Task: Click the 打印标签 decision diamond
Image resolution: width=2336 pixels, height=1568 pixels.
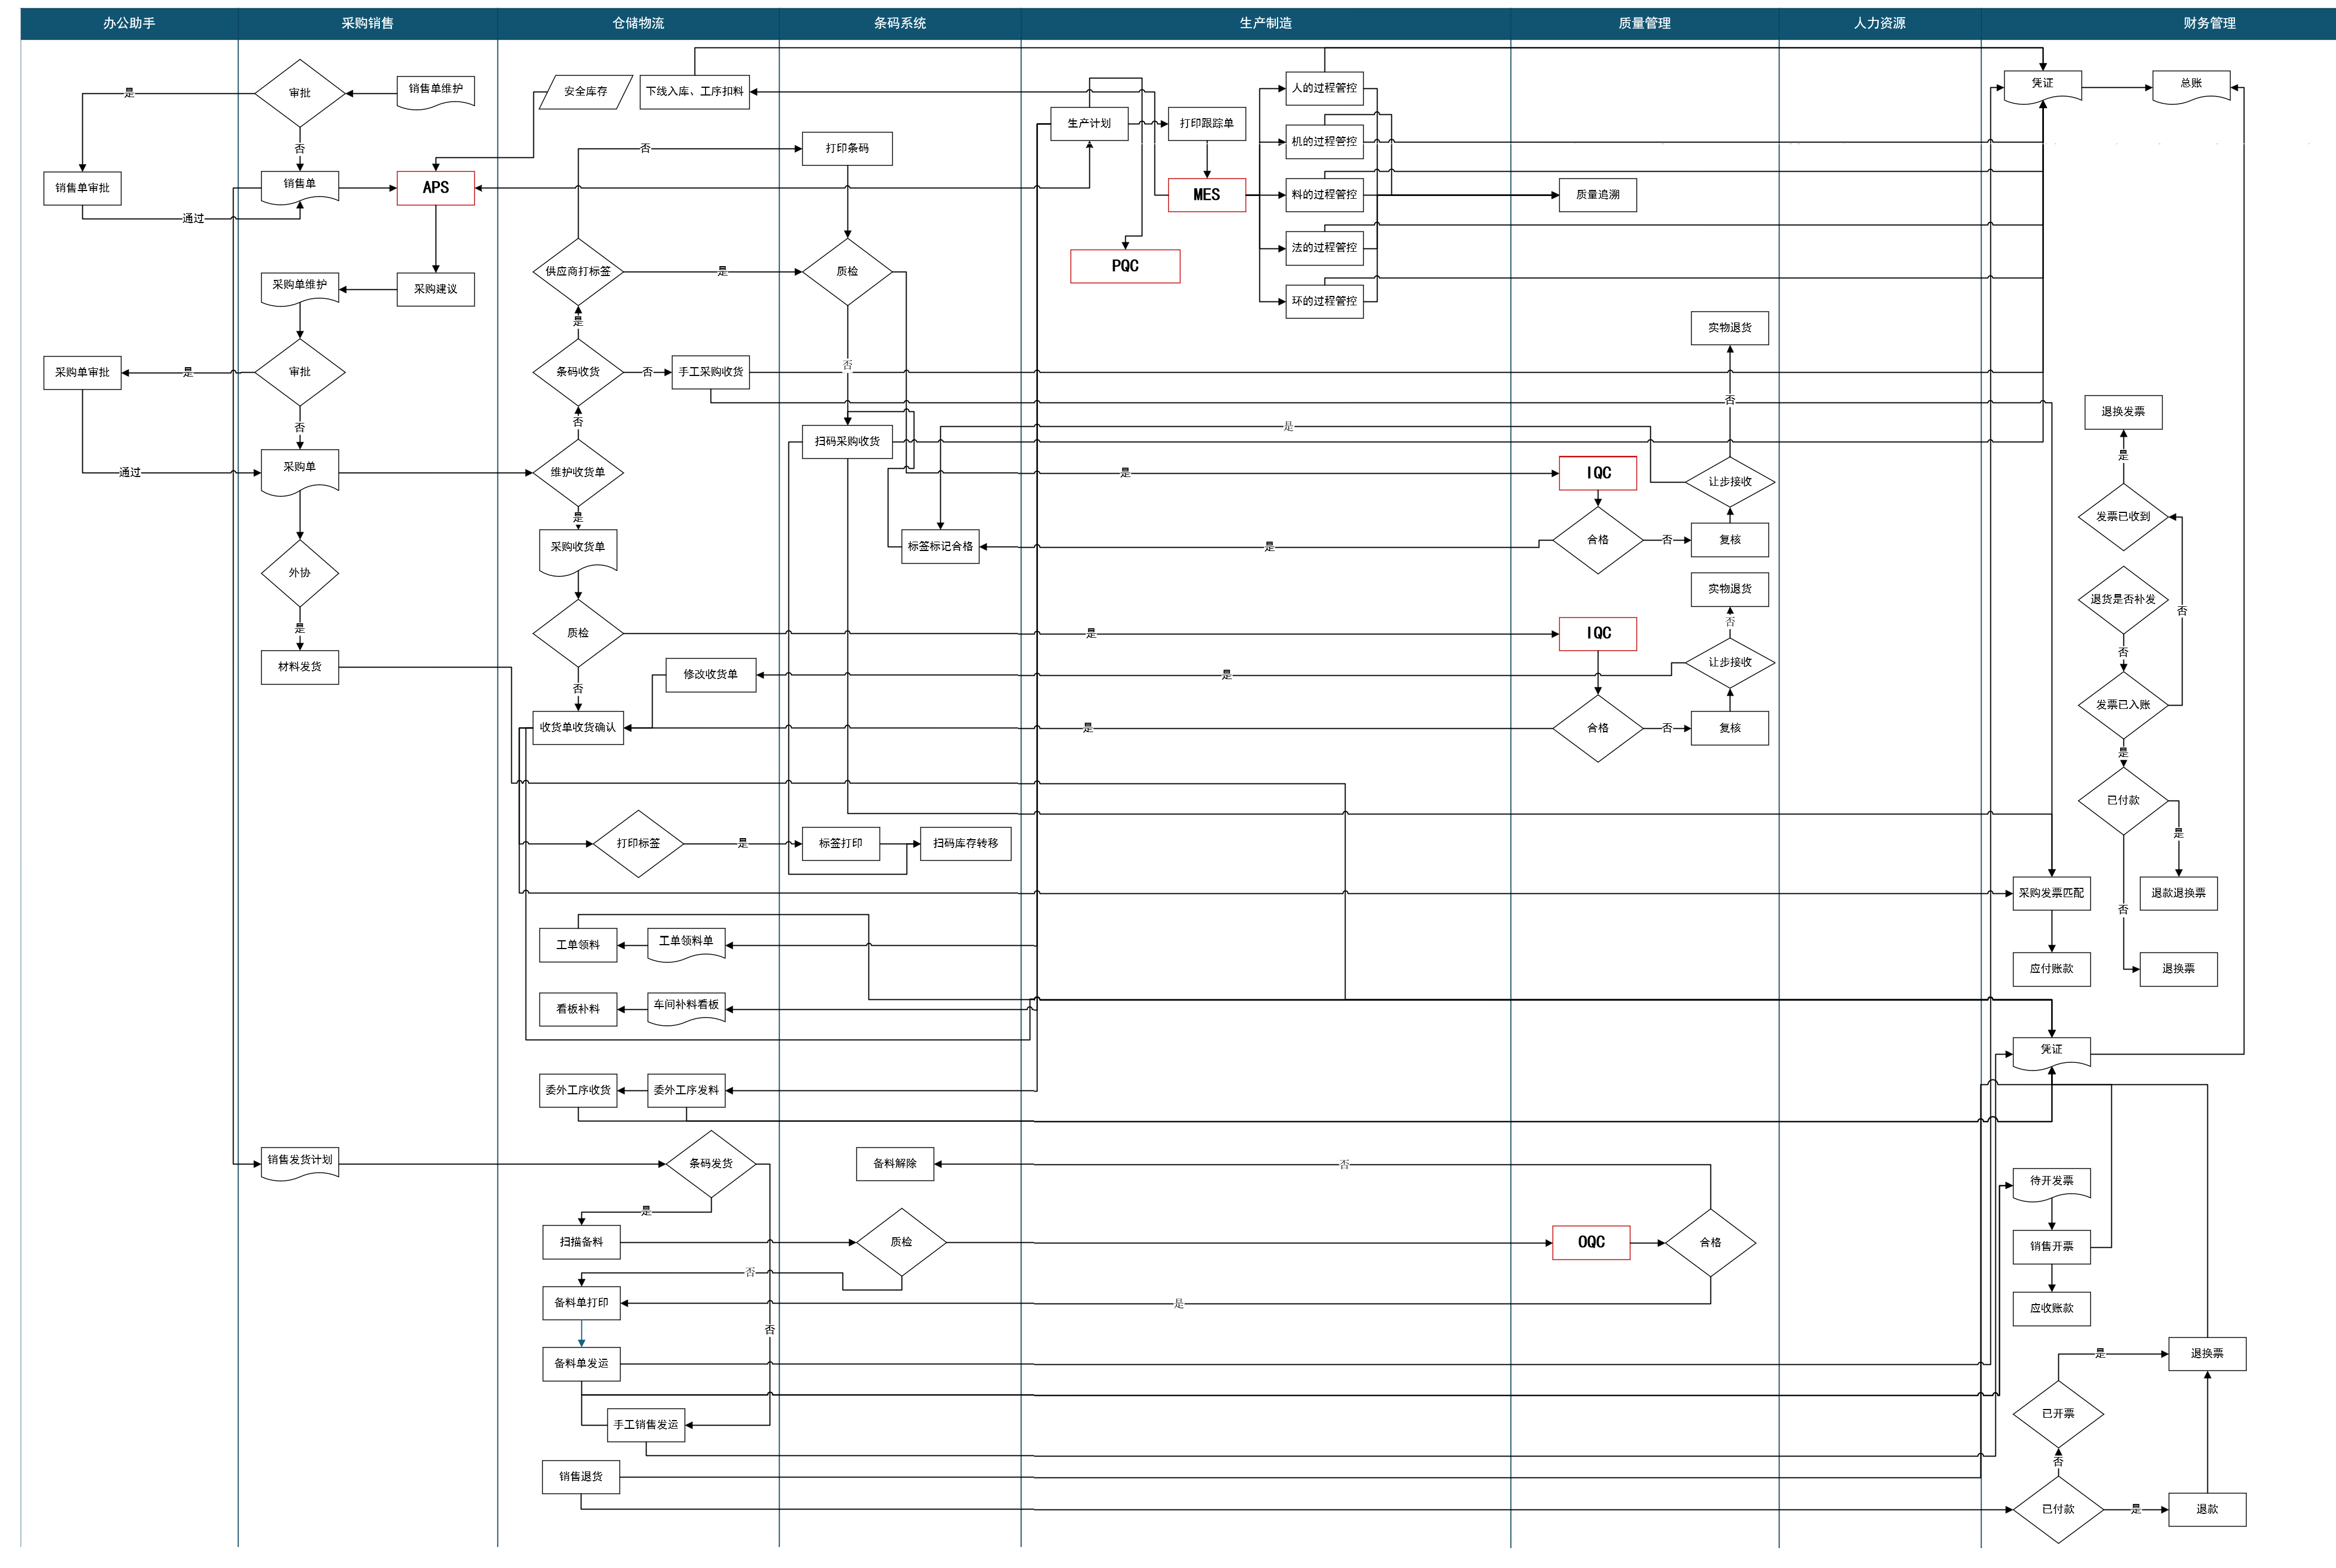Action: (638, 844)
